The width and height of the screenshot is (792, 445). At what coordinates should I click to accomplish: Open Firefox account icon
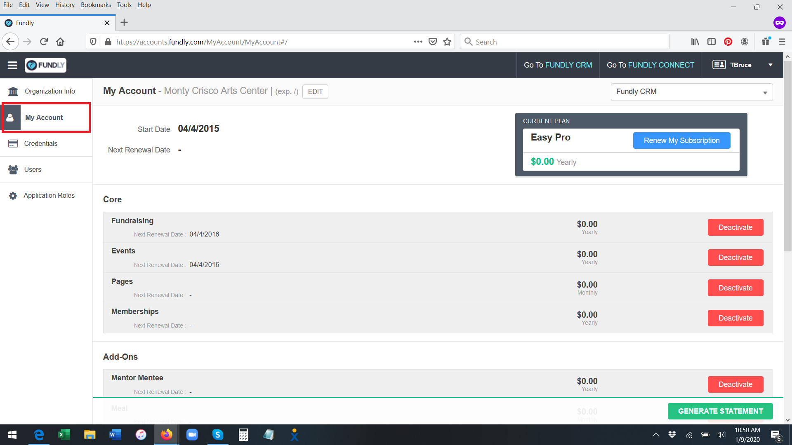pos(745,42)
